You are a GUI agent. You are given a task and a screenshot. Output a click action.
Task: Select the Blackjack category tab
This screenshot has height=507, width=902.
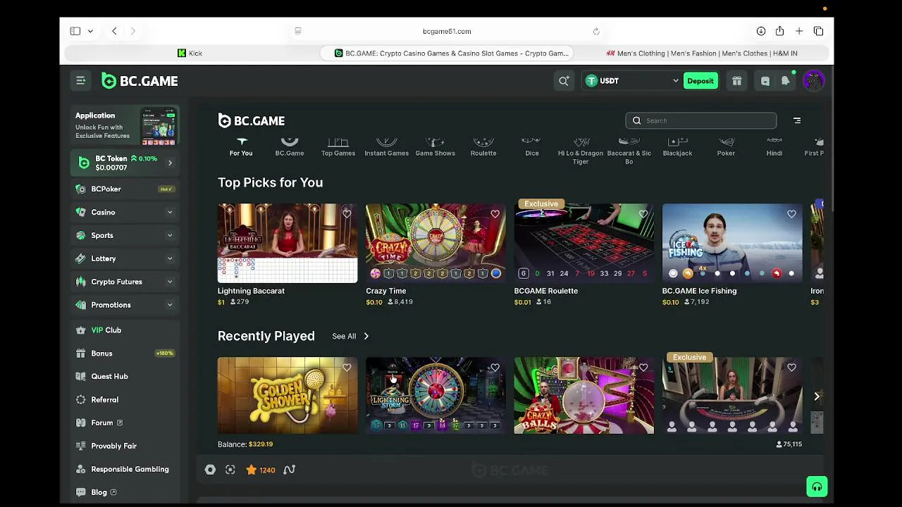click(x=677, y=147)
